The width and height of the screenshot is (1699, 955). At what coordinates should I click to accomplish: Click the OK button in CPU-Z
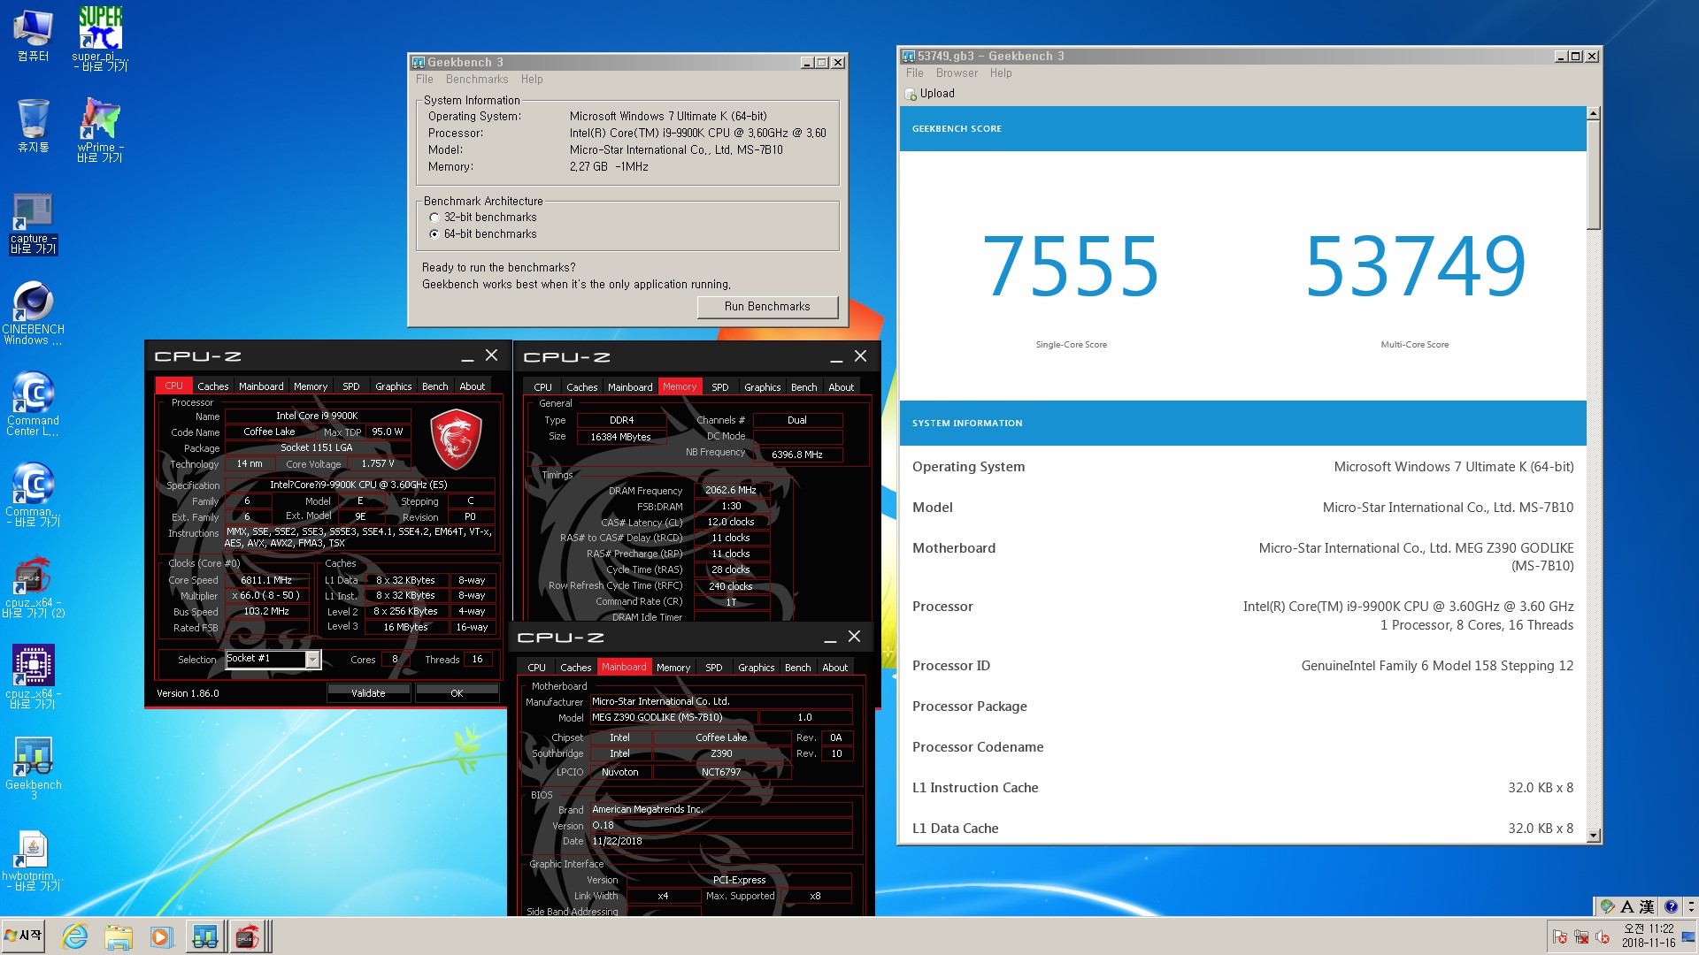[457, 693]
